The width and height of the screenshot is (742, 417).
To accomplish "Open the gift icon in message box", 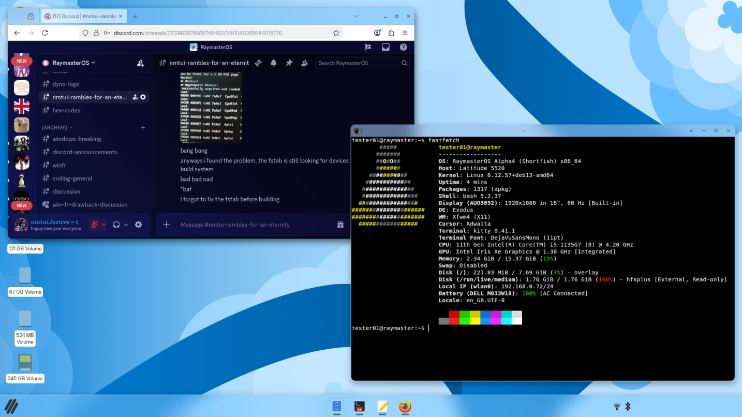I will click(x=340, y=225).
